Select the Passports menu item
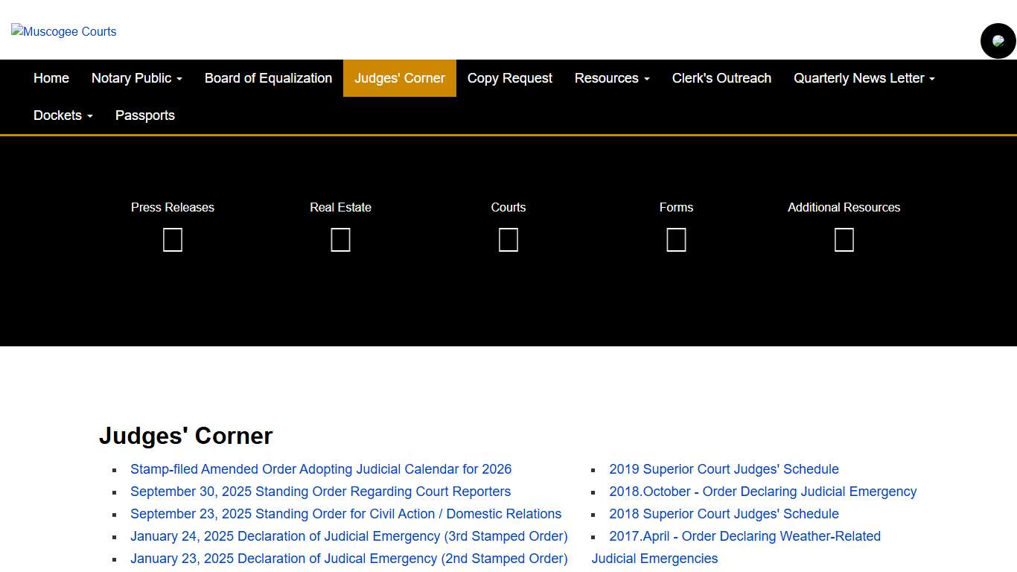Screen dimensions: 1017x572 pos(144,115)
